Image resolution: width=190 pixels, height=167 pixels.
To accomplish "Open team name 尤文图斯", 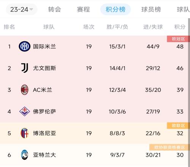I will pos(44,68).
